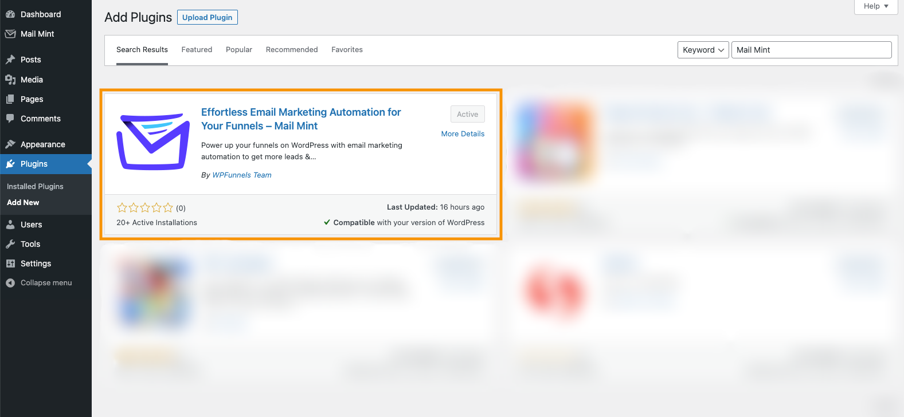Click the Plugins plug icon
The height and width of the screenshot is (417, 904).
pos(10,164)
